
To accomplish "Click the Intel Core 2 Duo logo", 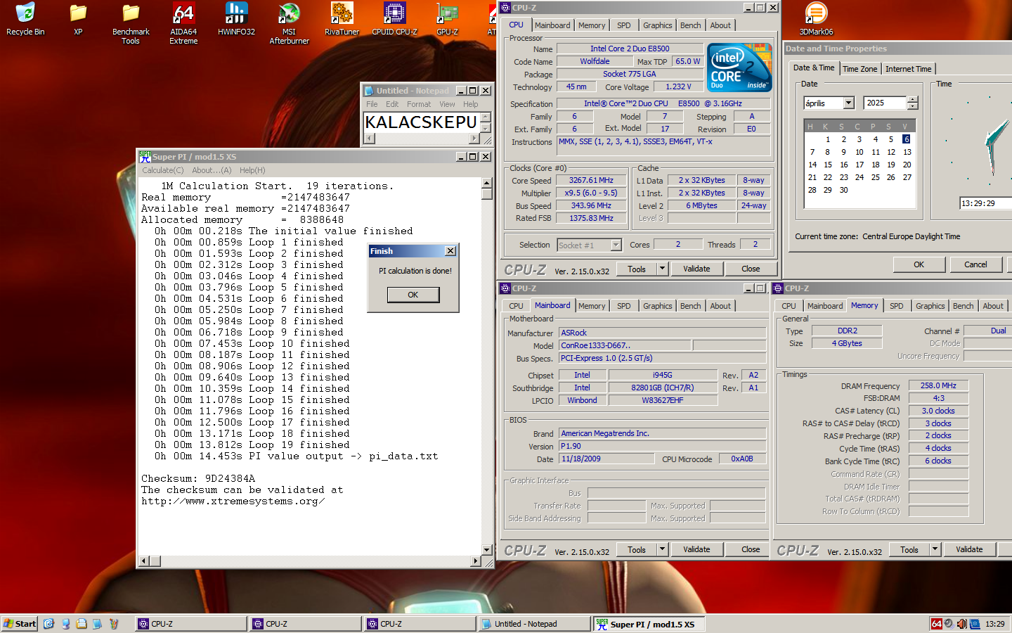I will 739,68.
